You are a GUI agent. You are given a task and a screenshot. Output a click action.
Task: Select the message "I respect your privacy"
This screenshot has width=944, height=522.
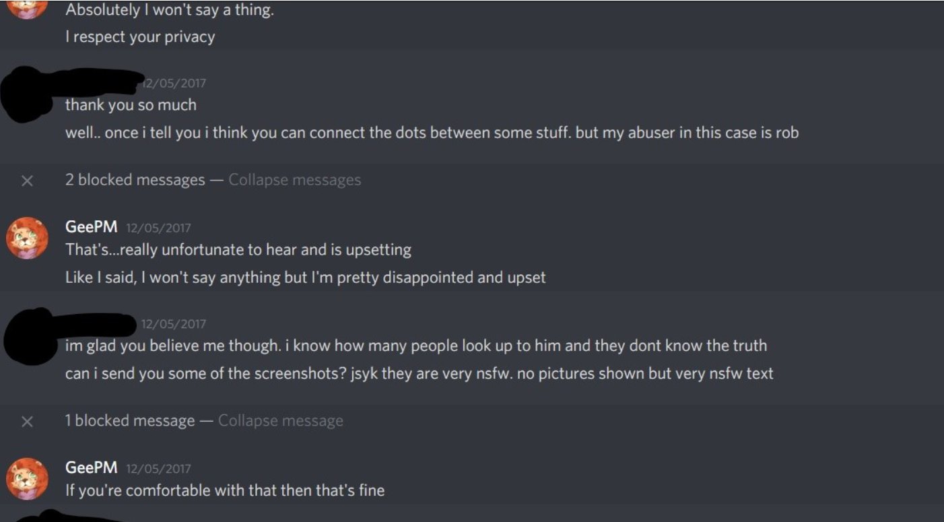140,36
